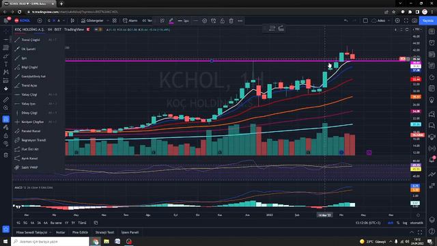Open the chart settings gear icon at top right
Screen dimensions: 437x246
pyautogui.click(x=397, y=20)
